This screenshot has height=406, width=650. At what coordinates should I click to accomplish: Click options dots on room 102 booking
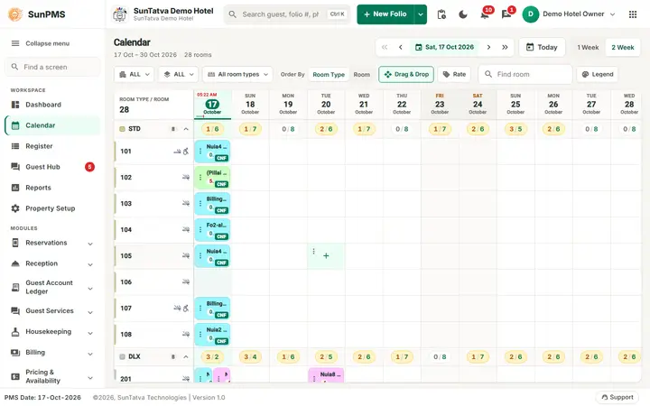[x=200, y=178]
